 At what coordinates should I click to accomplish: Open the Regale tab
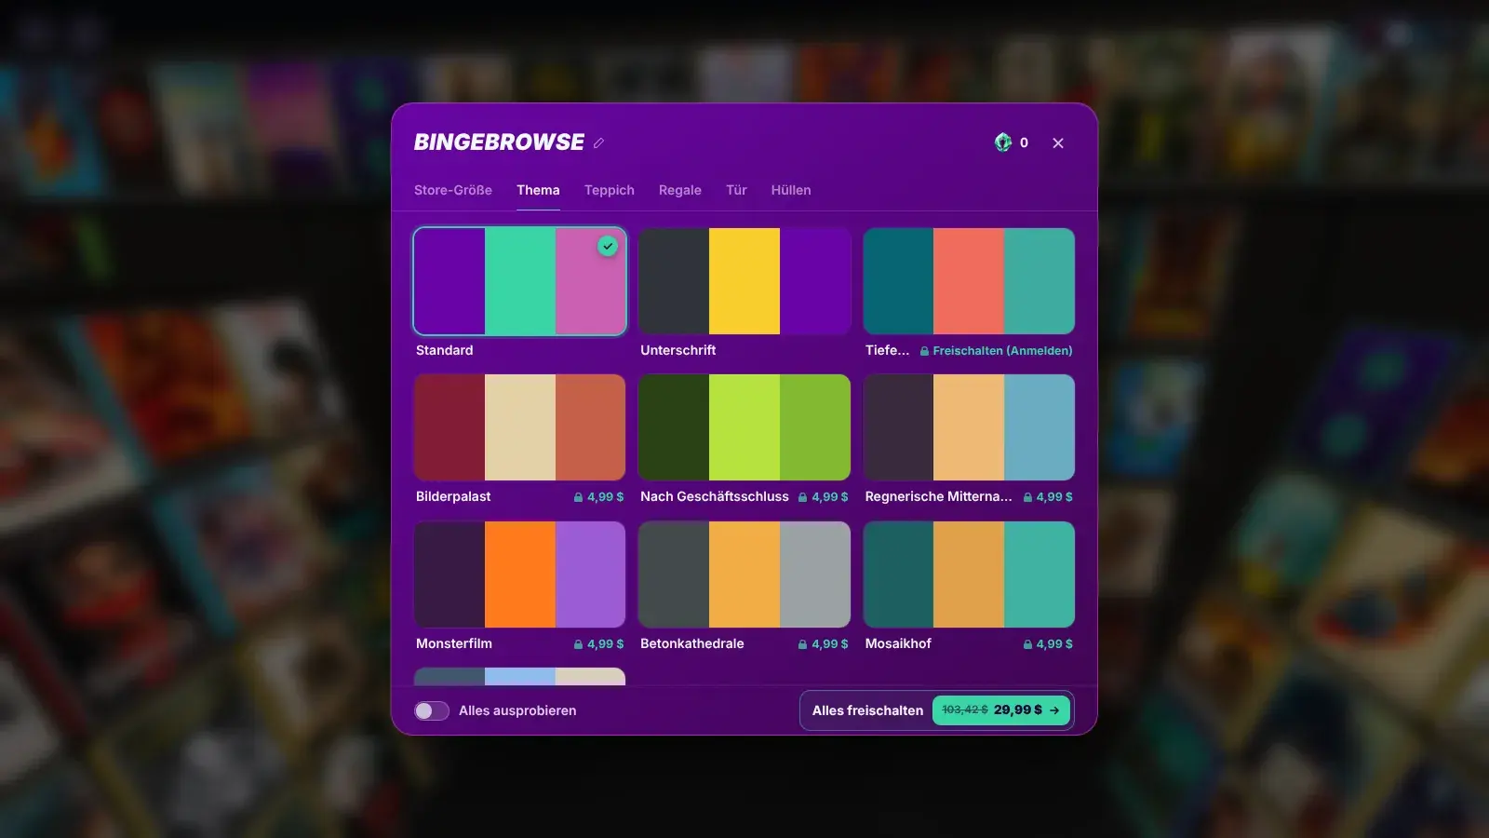point(680,190)
